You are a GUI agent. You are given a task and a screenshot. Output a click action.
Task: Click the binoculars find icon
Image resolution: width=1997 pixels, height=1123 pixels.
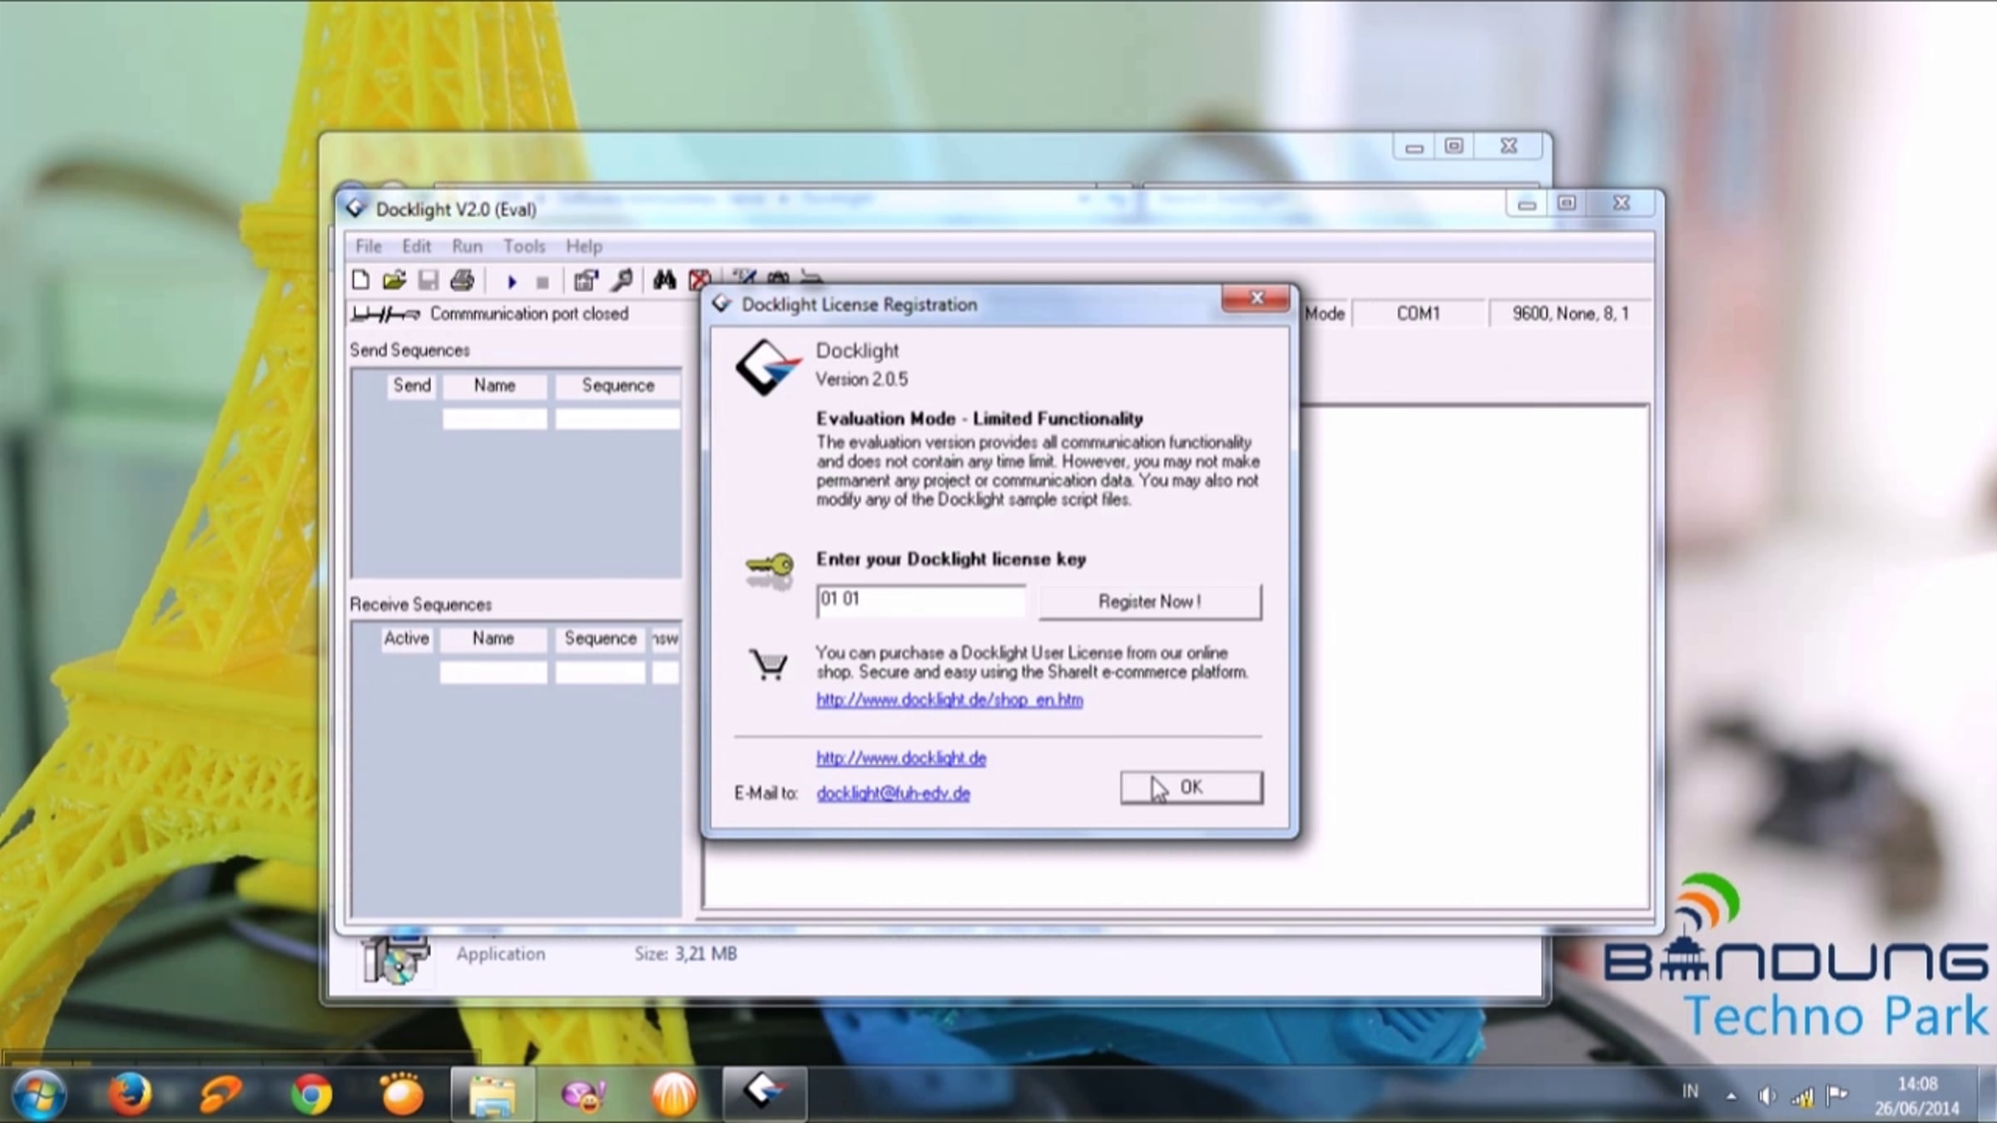[663, 280]
